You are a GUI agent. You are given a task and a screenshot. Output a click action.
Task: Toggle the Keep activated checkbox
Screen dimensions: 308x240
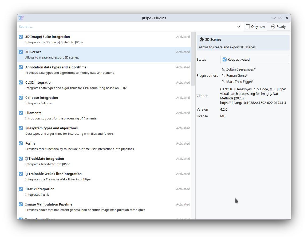[224, 59]
